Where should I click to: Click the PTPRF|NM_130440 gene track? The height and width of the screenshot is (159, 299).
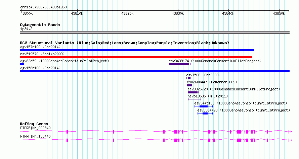click(156, 140)
